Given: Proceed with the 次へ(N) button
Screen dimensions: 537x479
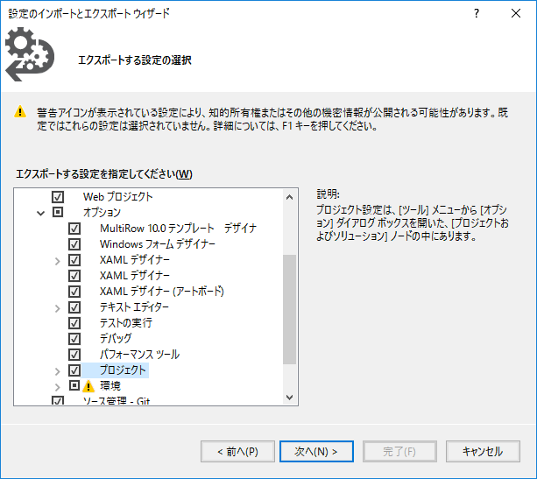Looking at the screenshot, I should [316, 452].
